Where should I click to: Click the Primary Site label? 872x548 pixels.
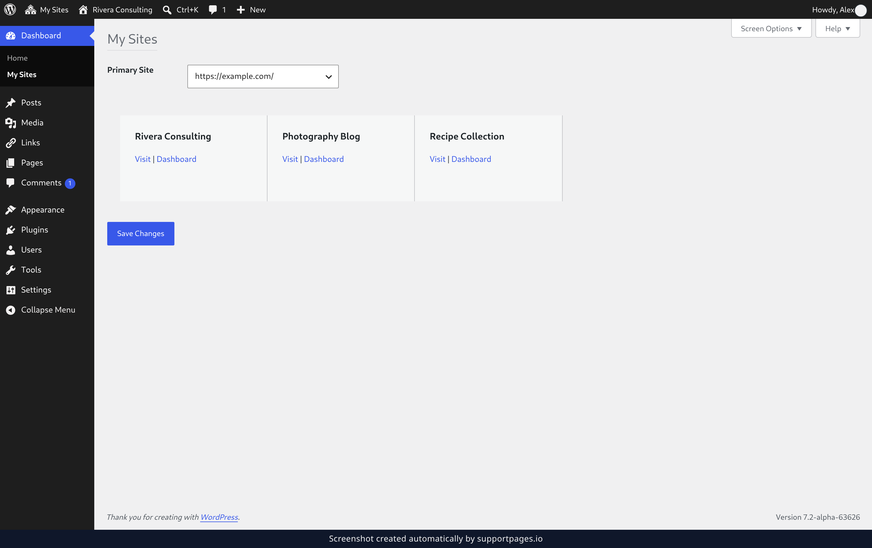[131, 70]
